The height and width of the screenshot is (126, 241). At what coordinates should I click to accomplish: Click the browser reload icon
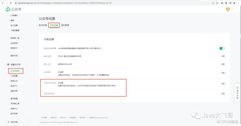[x=11, y=2]
